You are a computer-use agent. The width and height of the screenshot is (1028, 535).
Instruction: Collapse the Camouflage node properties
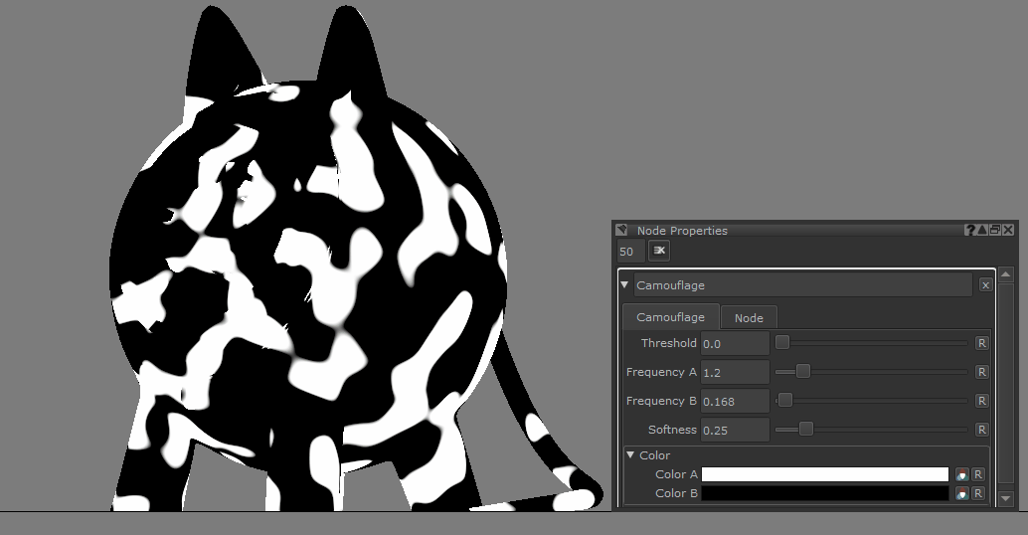pos(625,285)
